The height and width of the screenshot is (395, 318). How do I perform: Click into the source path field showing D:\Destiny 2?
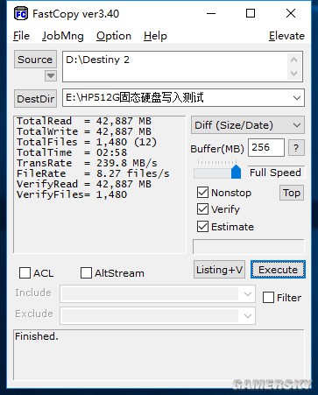pyautogui.click(x=174, y=67)
